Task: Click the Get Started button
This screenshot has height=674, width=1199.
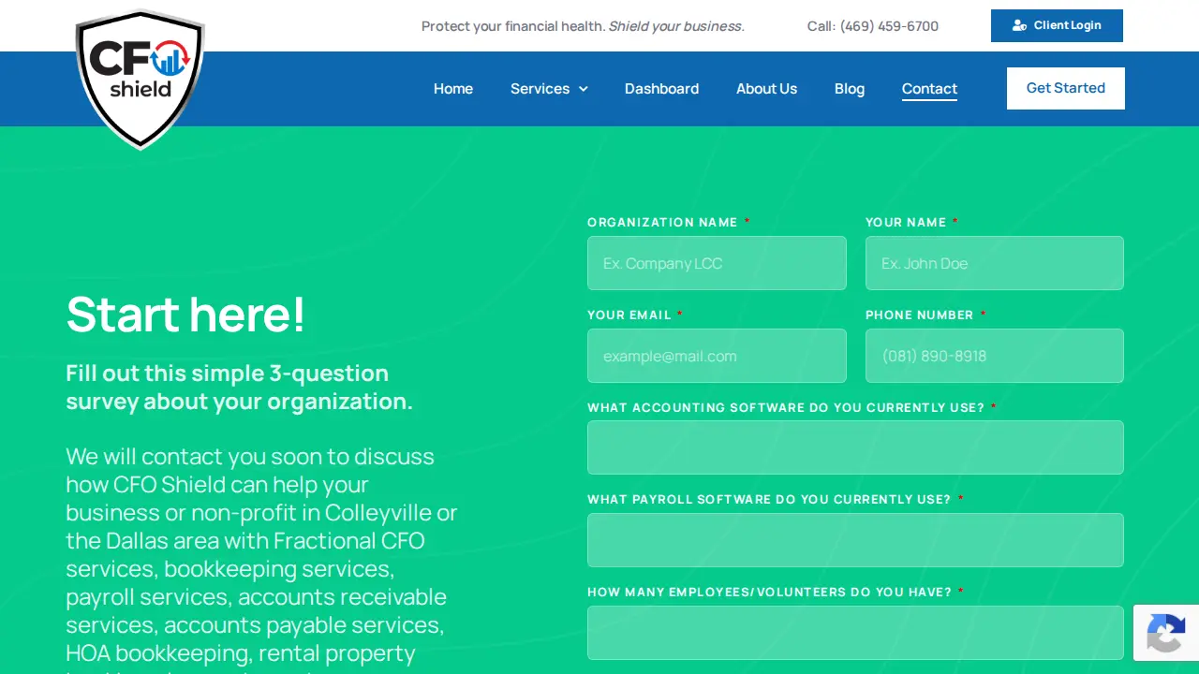Action: click(x=1066, y=88)
